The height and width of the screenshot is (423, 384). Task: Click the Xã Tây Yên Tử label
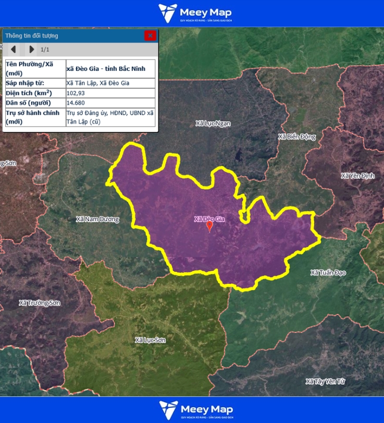[x=326, y=381]
